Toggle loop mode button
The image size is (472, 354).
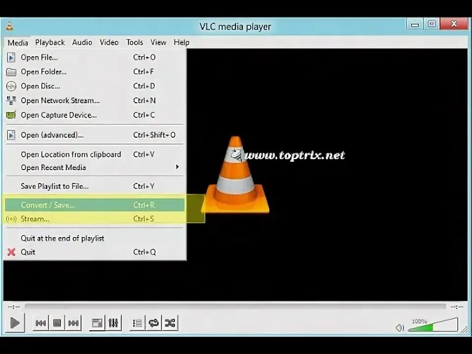click(x=153, y=323)
